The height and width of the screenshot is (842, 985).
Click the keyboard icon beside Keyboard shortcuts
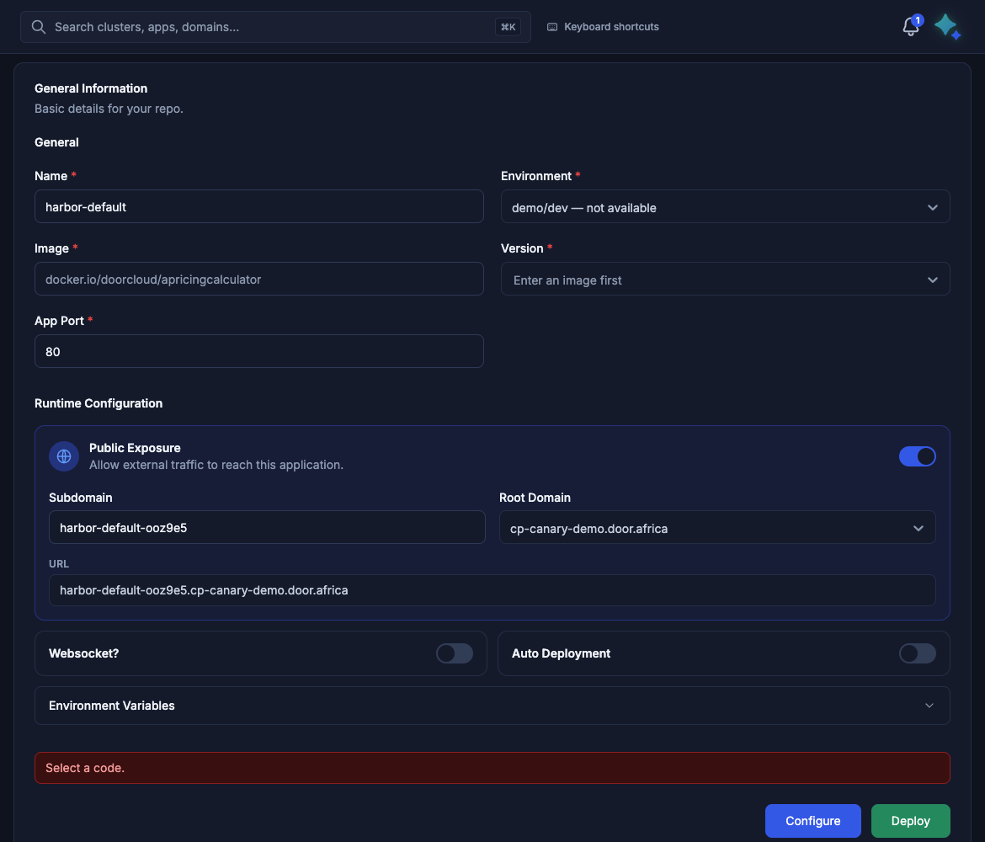click(x=552, y=27)
